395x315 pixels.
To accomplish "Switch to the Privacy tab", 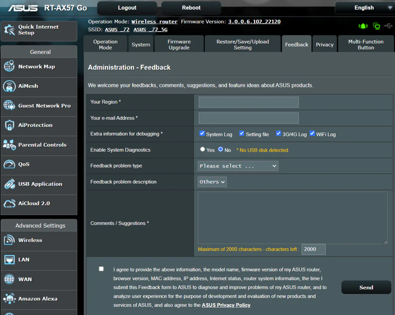I will 325,44.
